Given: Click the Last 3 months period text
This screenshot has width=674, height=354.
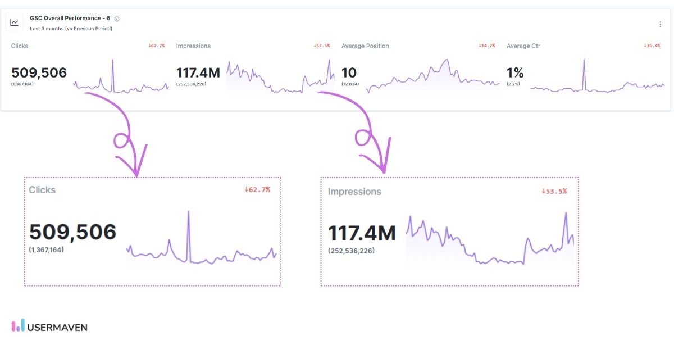Looking at the screenshot, I should 70,28.
